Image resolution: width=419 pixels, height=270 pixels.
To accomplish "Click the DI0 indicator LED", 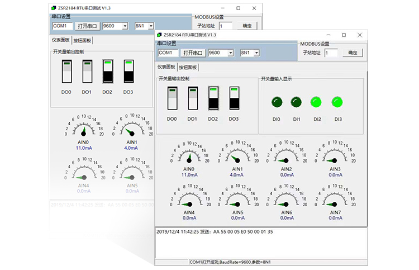I will coord(277,102).
